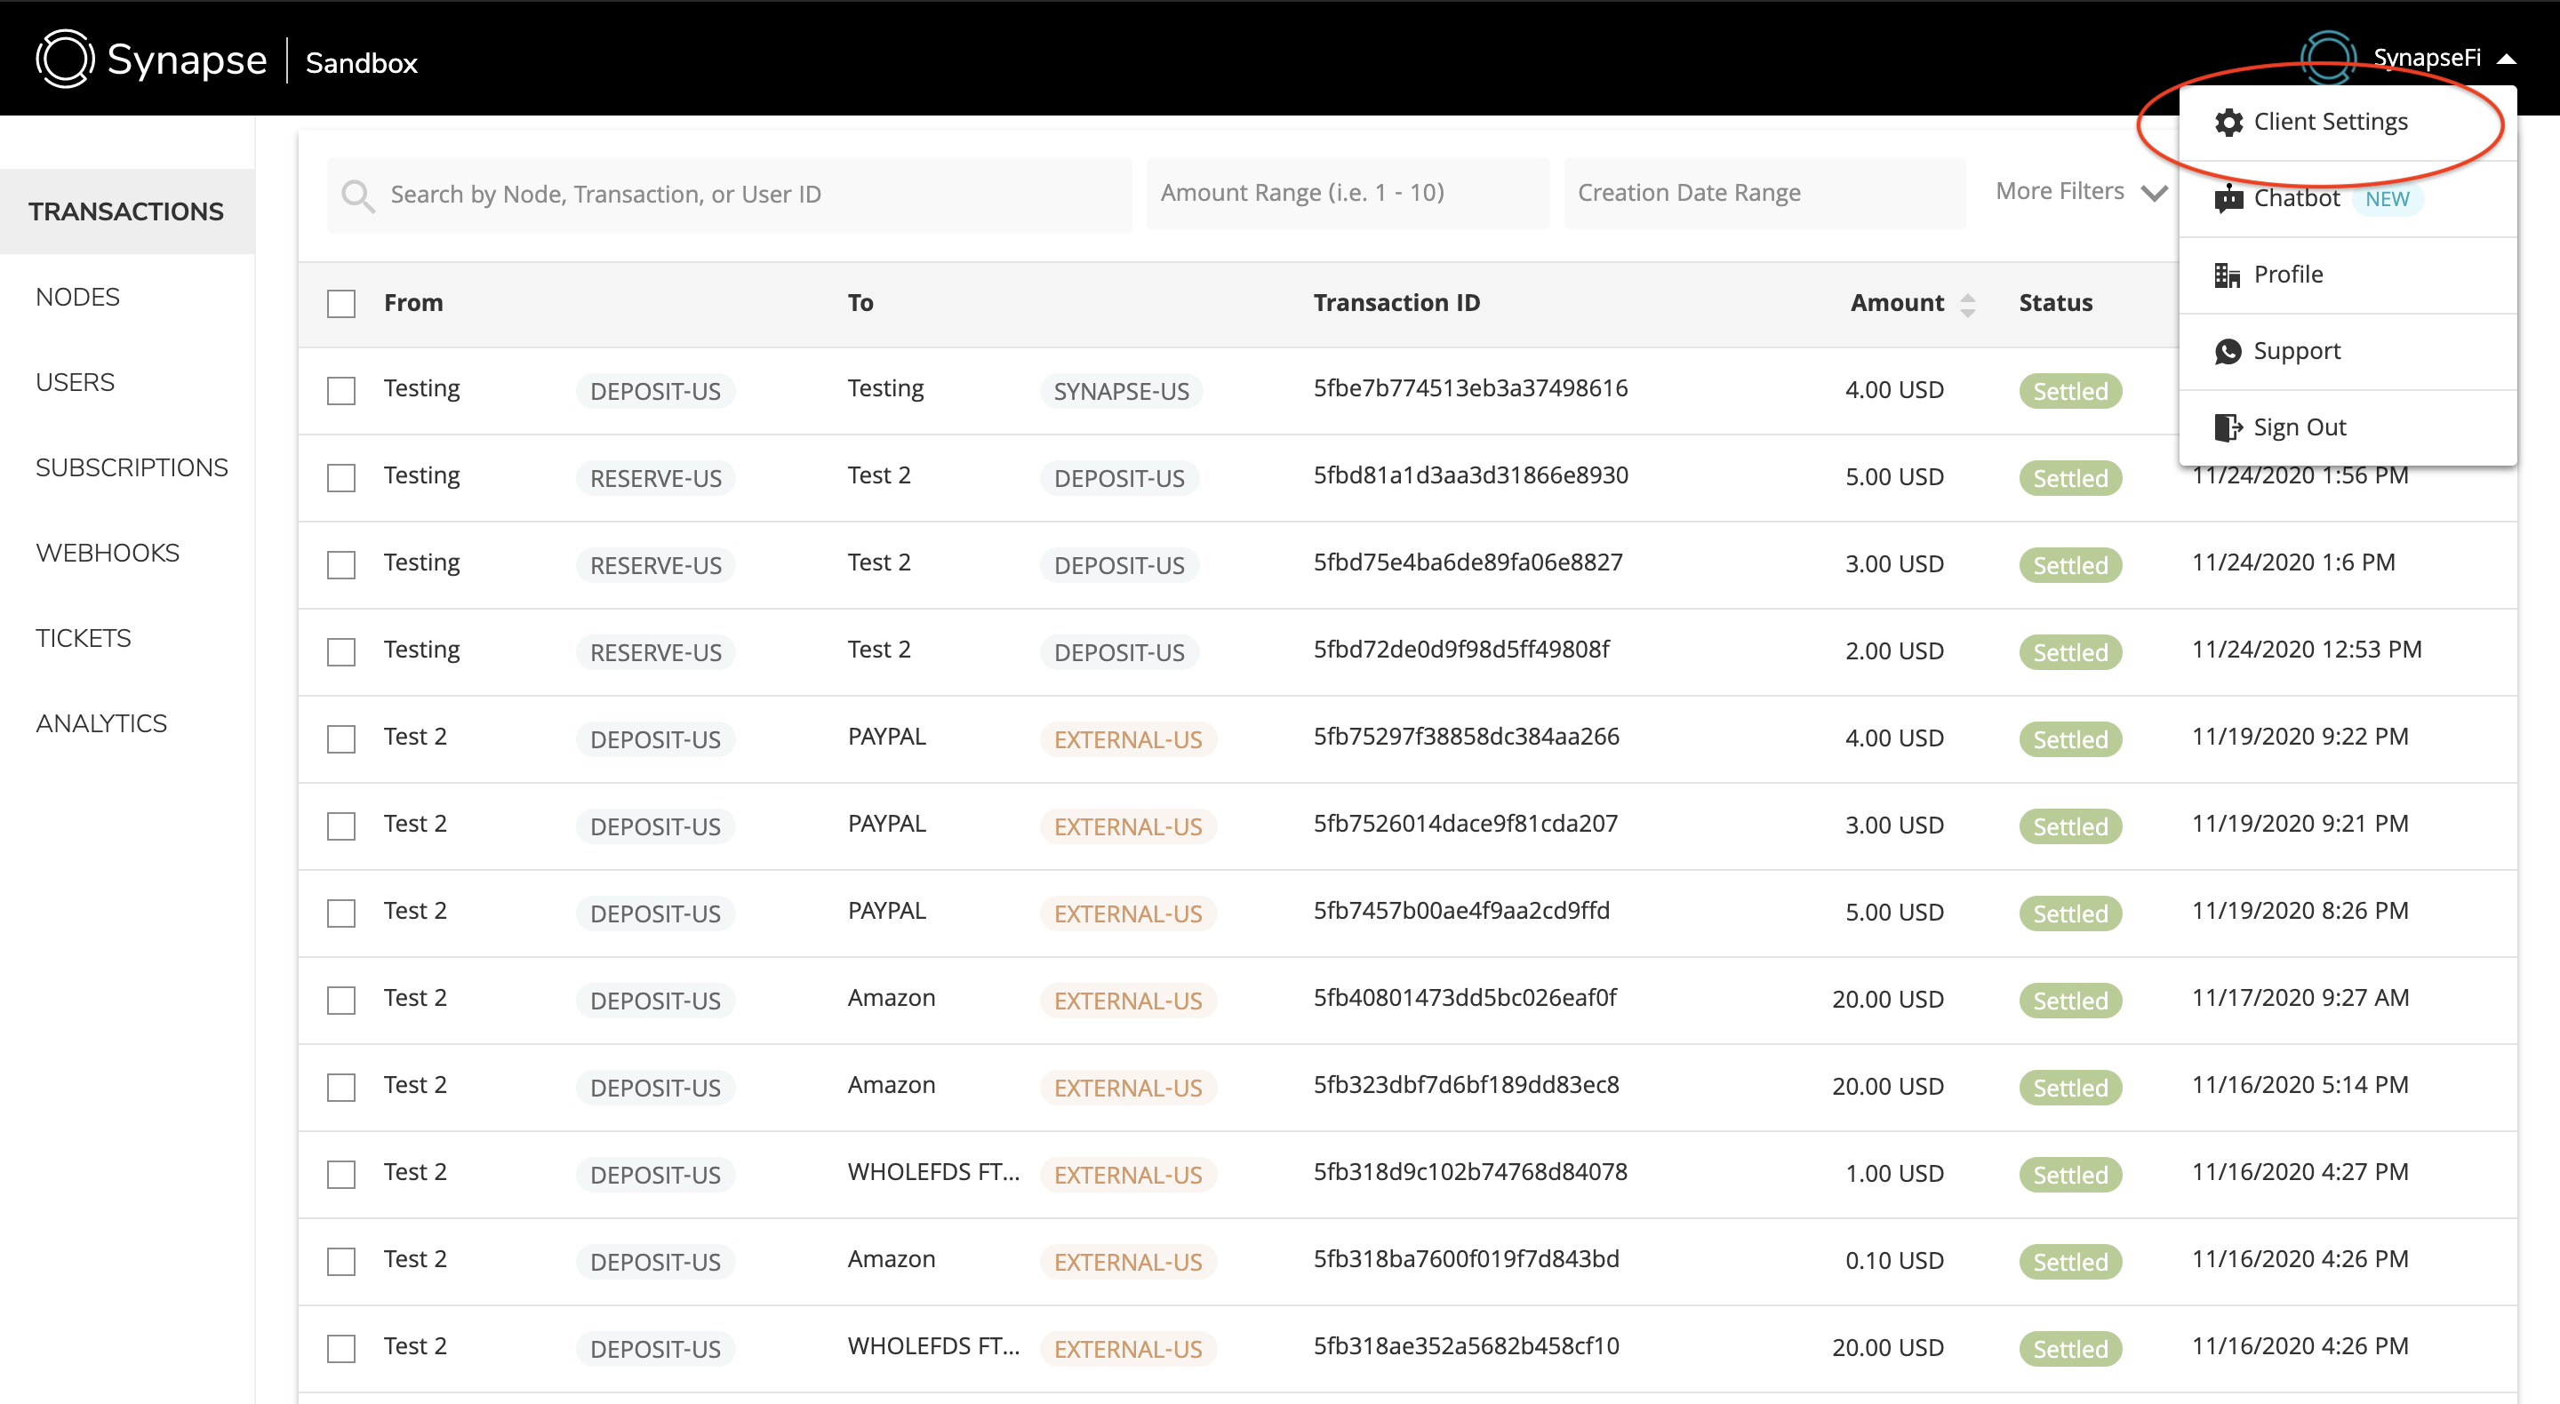This screenshot has width=2560, height=1404.
Task: Check the row for transaction 5fbd72de0d9f98d5ff49808f
Action: (340, 652)
